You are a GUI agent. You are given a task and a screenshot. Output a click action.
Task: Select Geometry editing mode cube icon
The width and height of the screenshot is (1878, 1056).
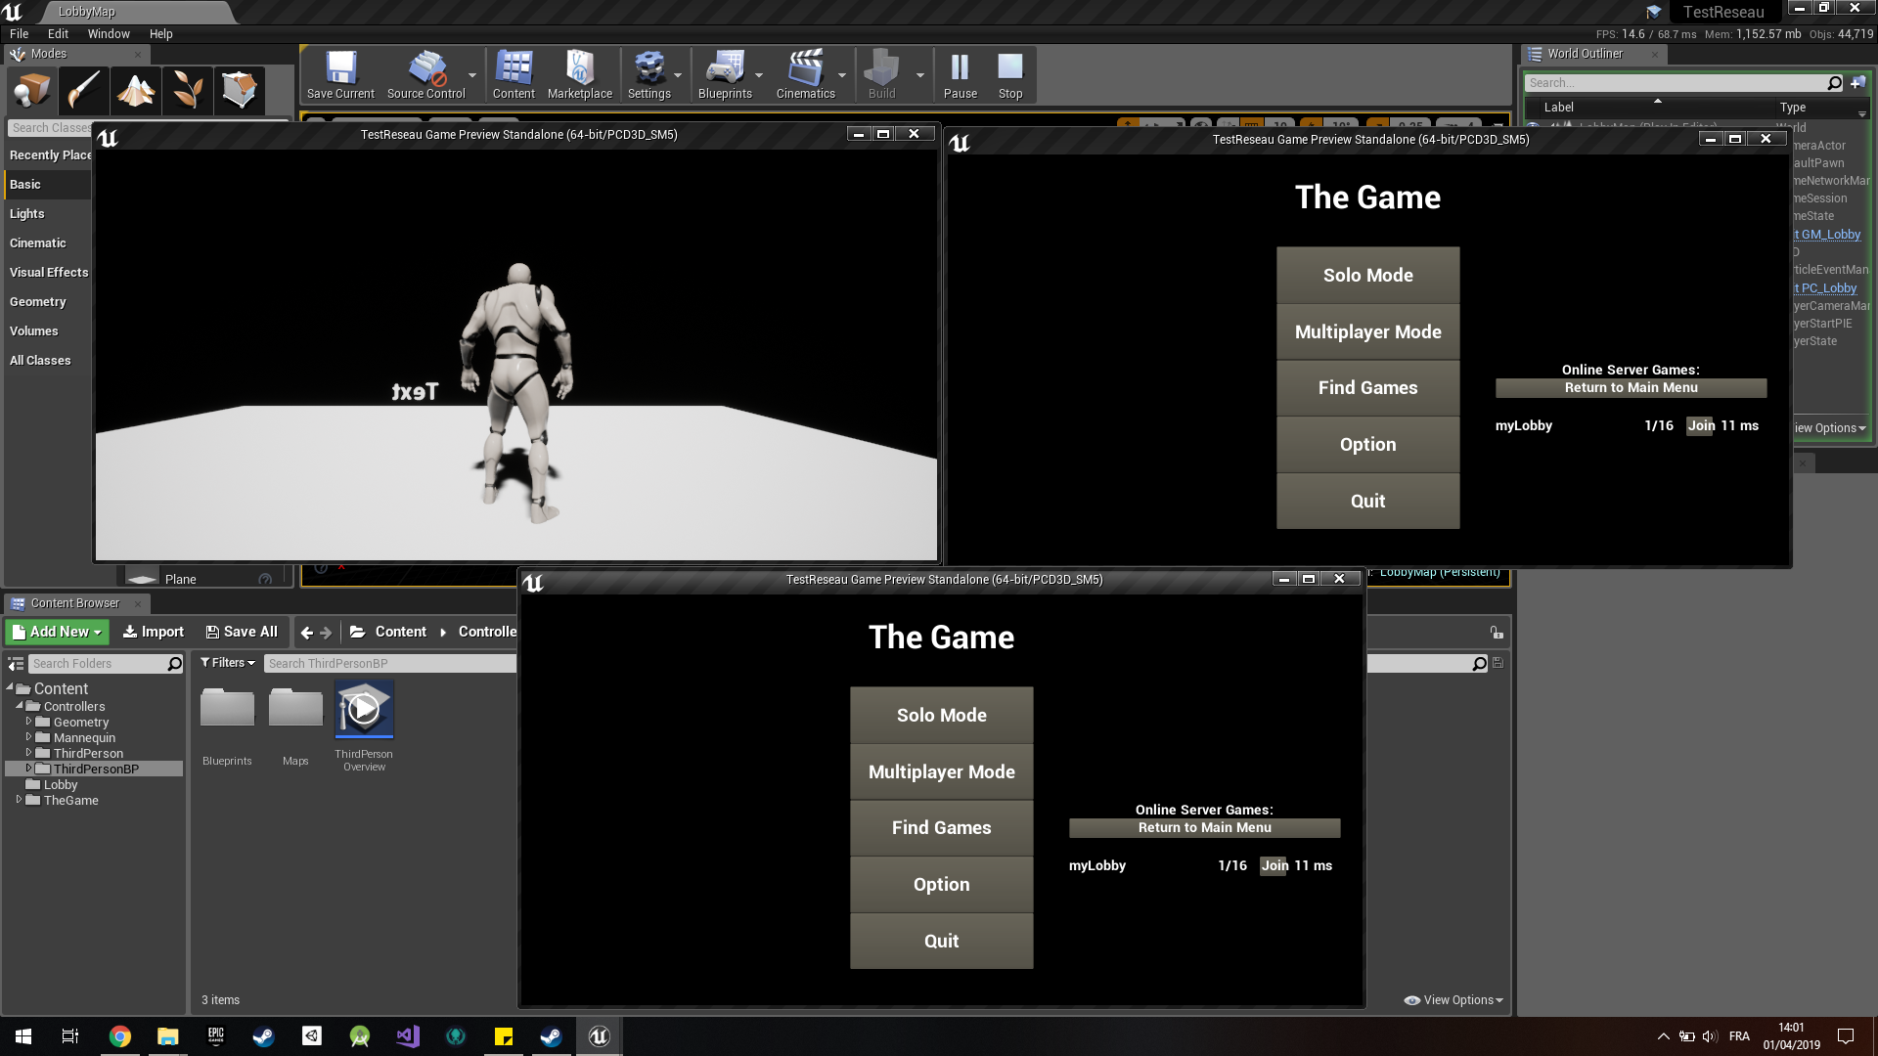pos(240,90)
